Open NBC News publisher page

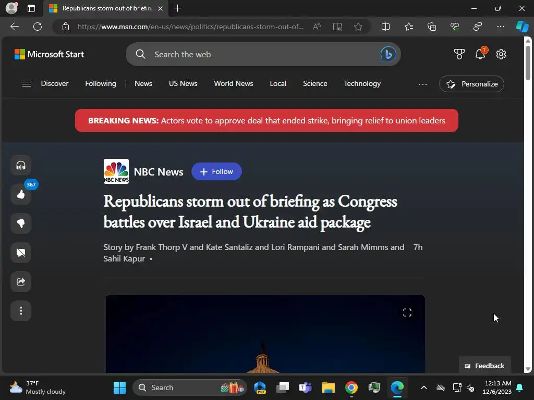(x=143, y=171)
